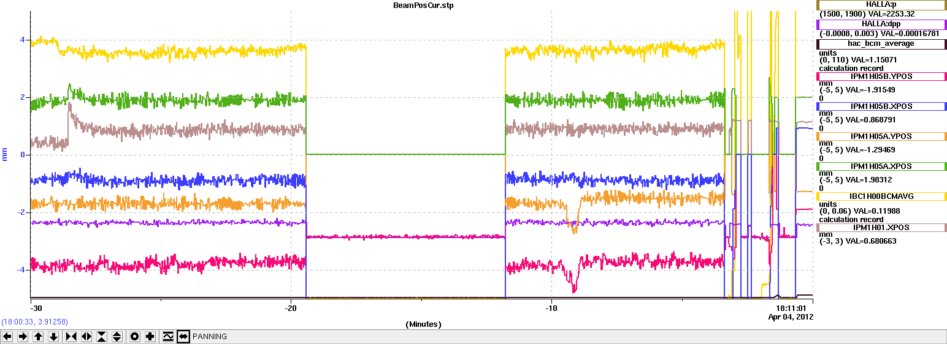Click the -20 x-axis tick label

coord(291,308)
